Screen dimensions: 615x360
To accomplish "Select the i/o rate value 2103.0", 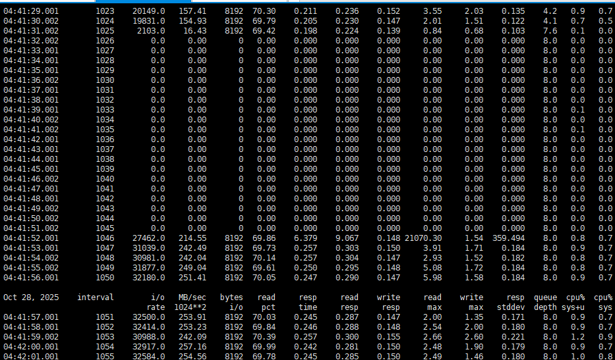I will [151, 31].
